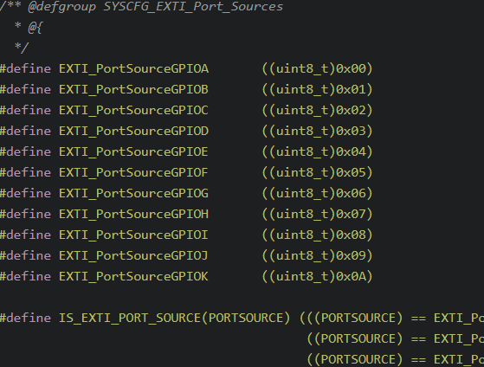The height and width of the screenshot is (367, 484).
Task: Click on EXTI_PortSourceGPIOF text
Action: (133, 172)
